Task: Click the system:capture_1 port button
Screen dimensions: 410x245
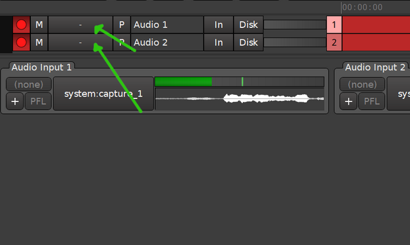Action: (104, 94)
